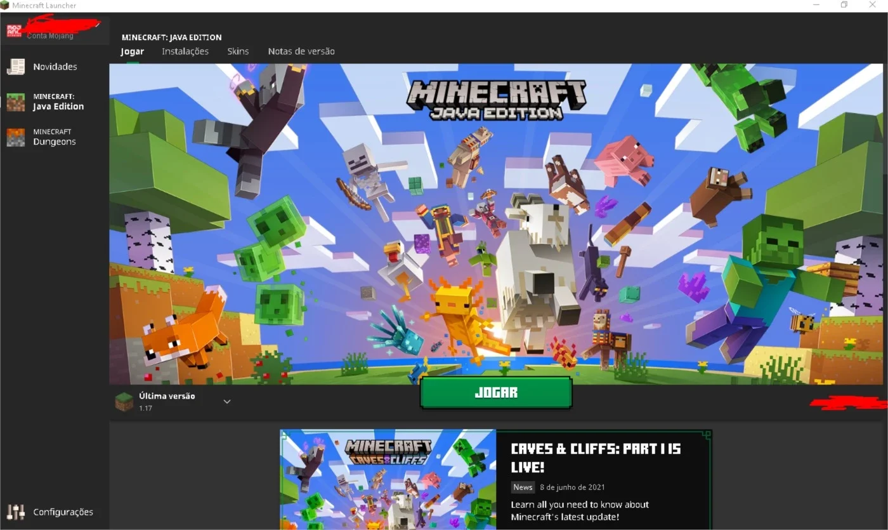
Task: Select MINECRAFT Dungeons sidebar entry
Action: click(x=55, y=137)
